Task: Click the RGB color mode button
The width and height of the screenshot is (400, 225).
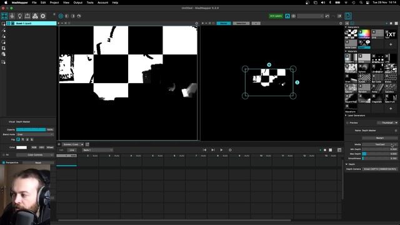Action: point(34,147)
